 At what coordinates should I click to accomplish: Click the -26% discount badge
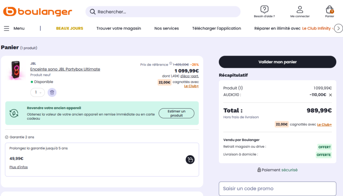click(x=194, y=65)
